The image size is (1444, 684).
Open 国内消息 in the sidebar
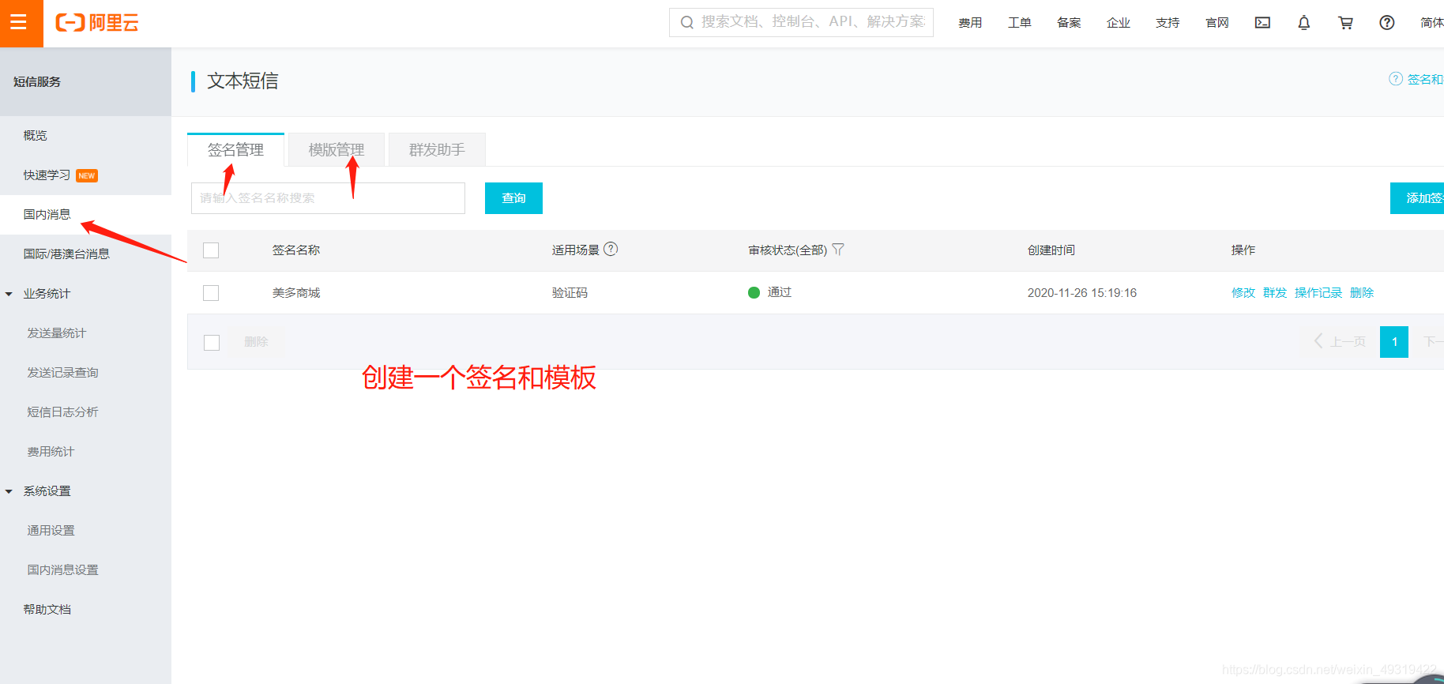(47, 215)
